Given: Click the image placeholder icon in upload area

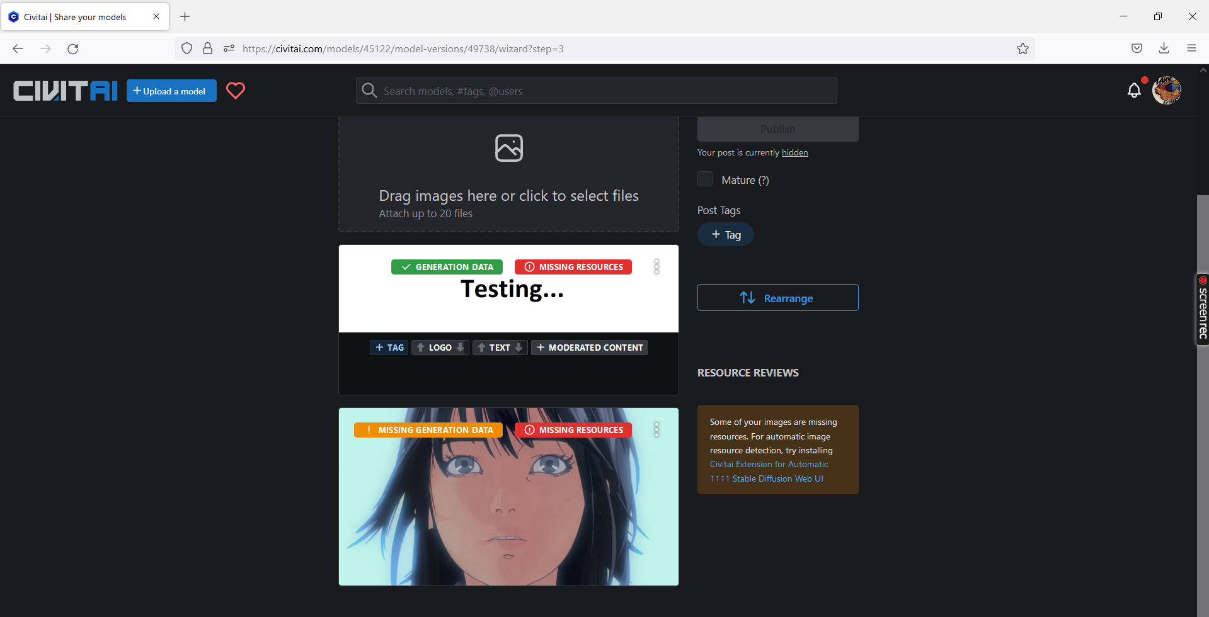Looking at the screenshot, I should pyautogui.click(x=508, y=147).
